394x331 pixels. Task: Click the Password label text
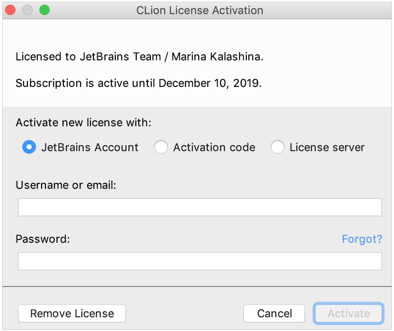tap(43, 239)
